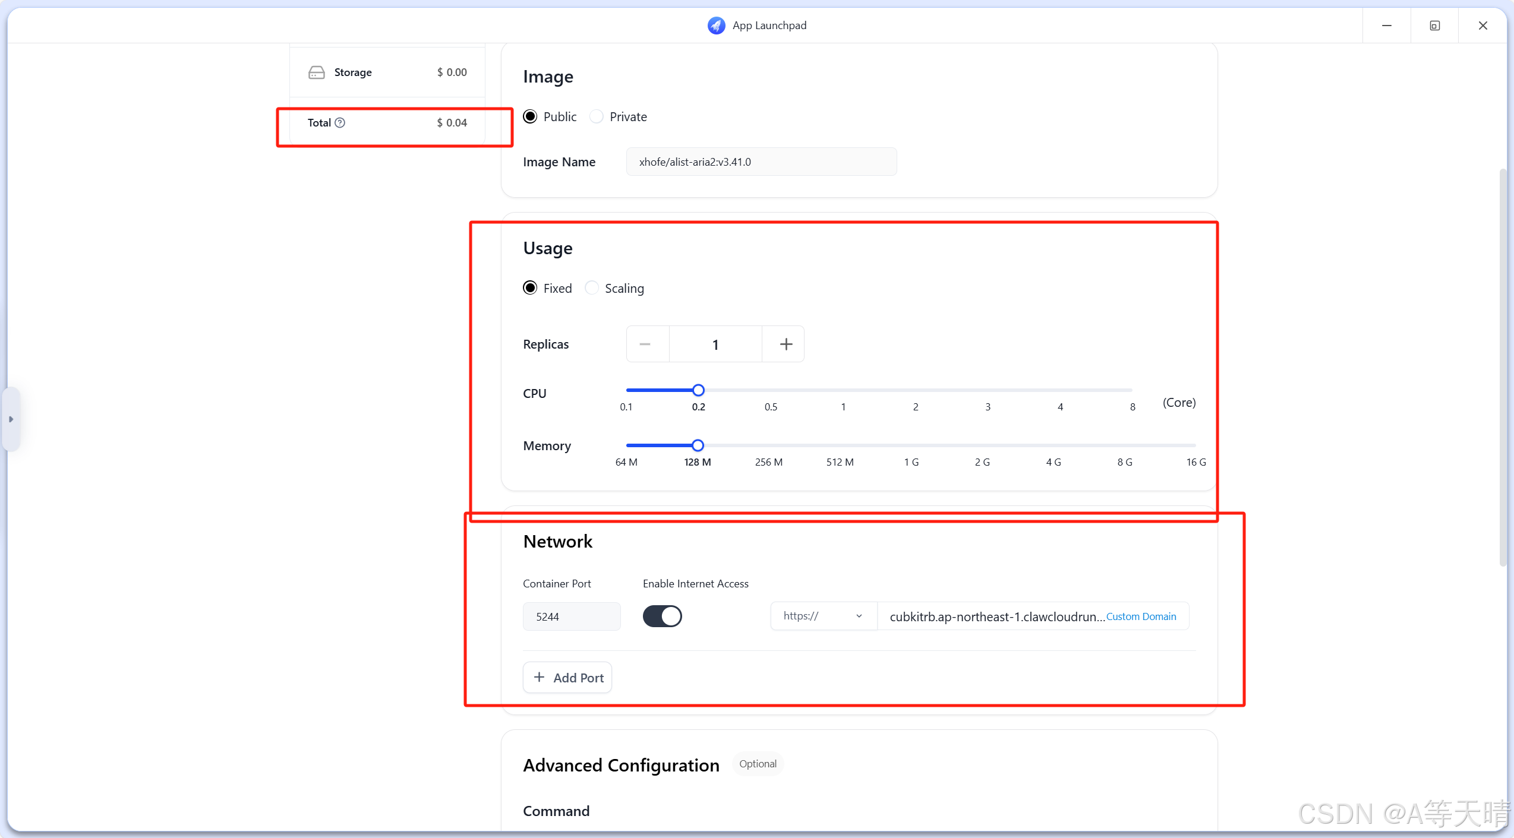This screenshot has height=838, width=1514.
Task: Click the replicas count number field
Action: click(x=715, y=344)
